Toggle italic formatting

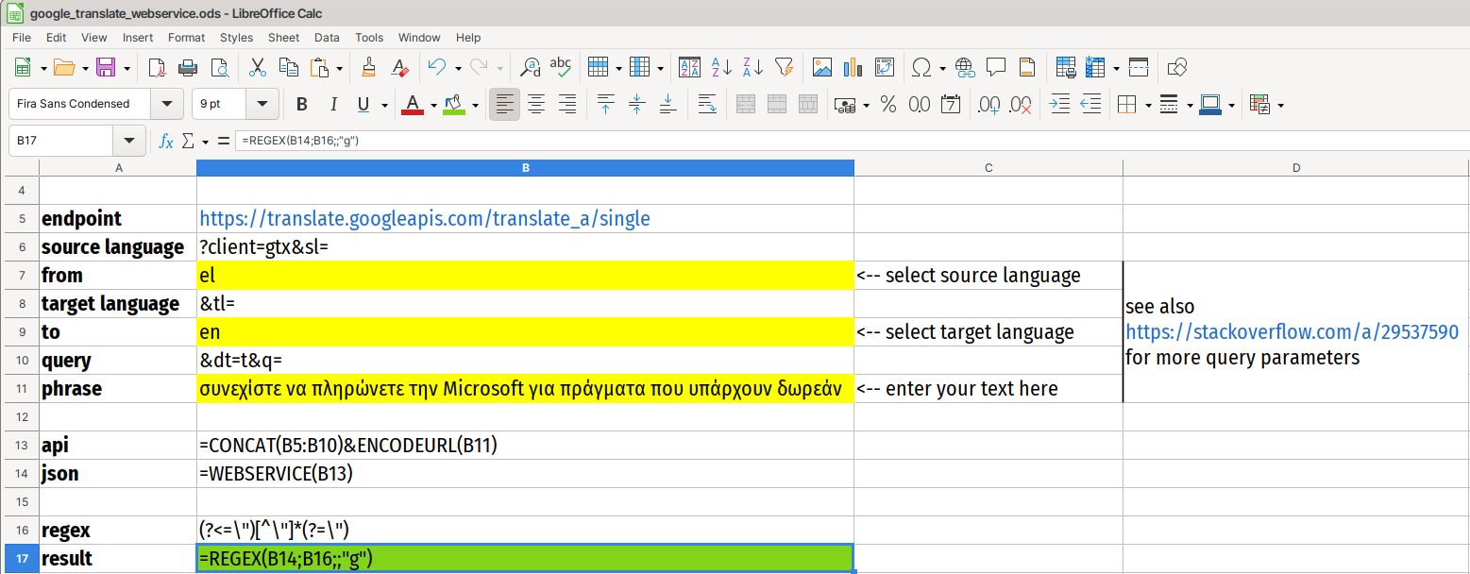coord(331,104)
